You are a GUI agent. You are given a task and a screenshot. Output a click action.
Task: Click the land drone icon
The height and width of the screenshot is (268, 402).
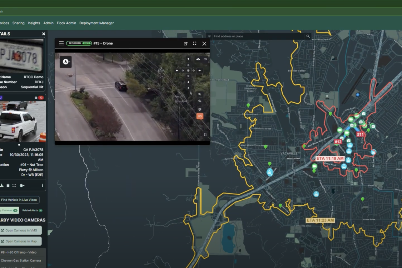click(188, 88)
